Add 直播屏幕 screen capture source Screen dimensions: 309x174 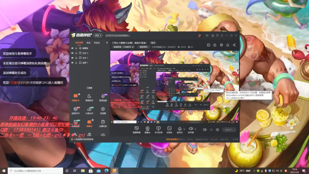[136, 130]
